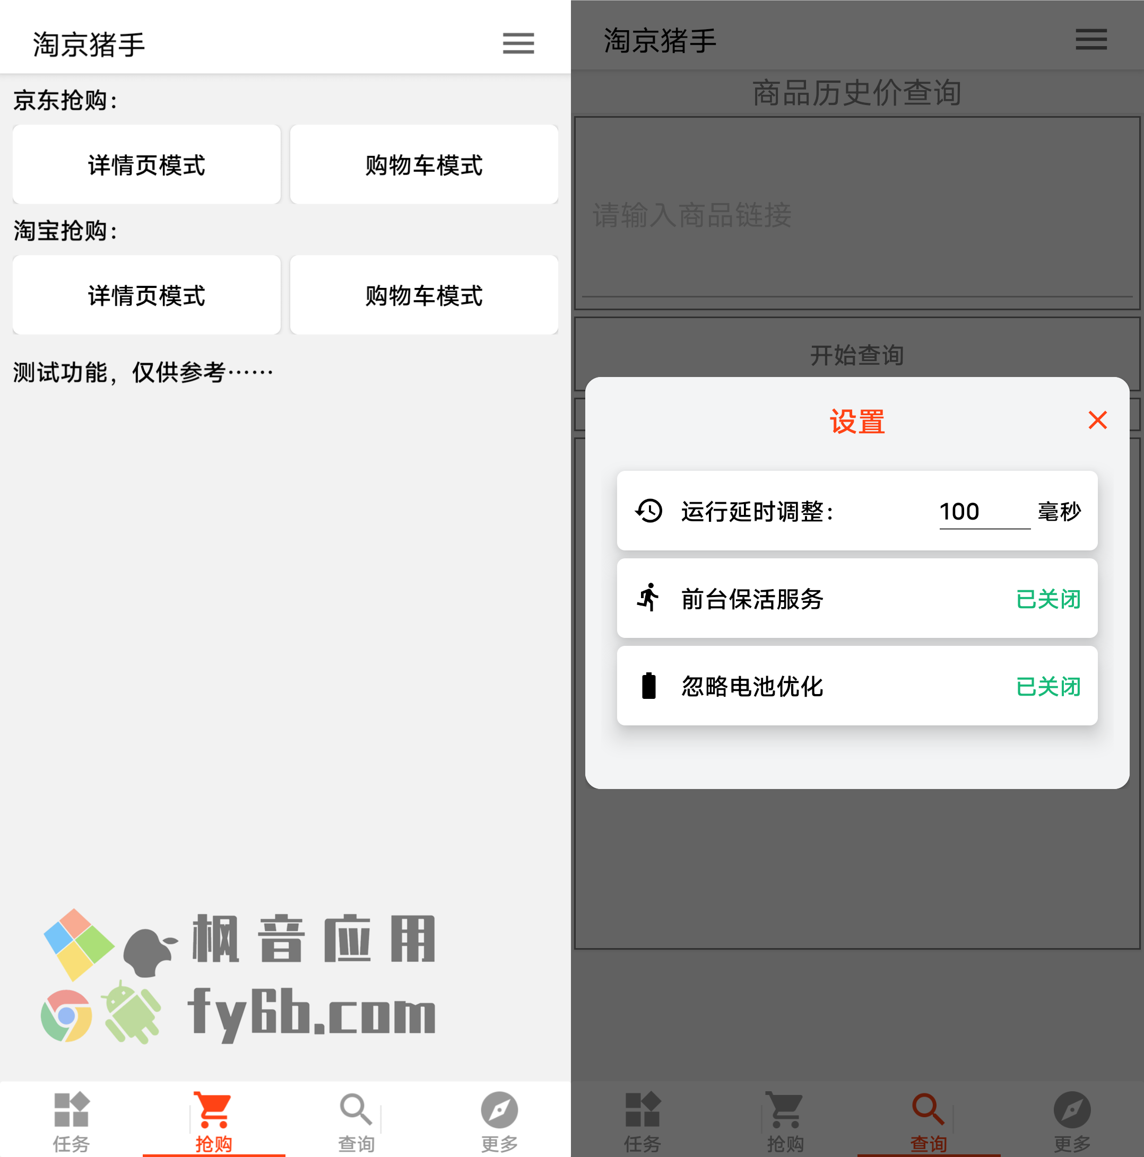This screenshot has height=1157, width=1144.
Task: Edit the 运行延时调整 value field showing 100
Action: (985, 512)
